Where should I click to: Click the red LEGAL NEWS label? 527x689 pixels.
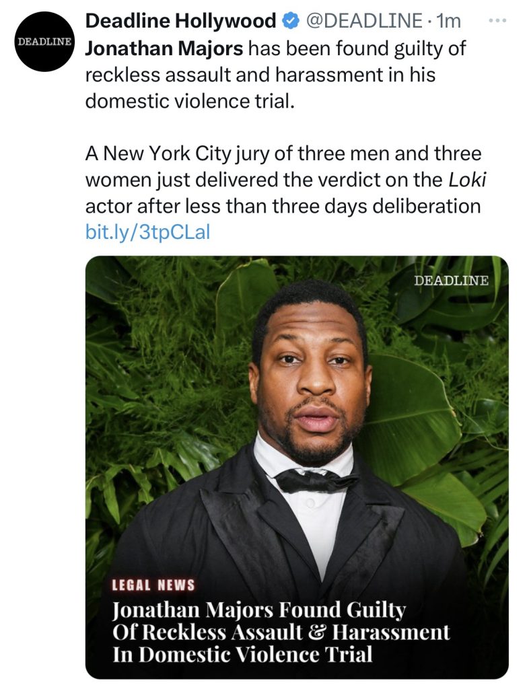click(x=153, y=585)
